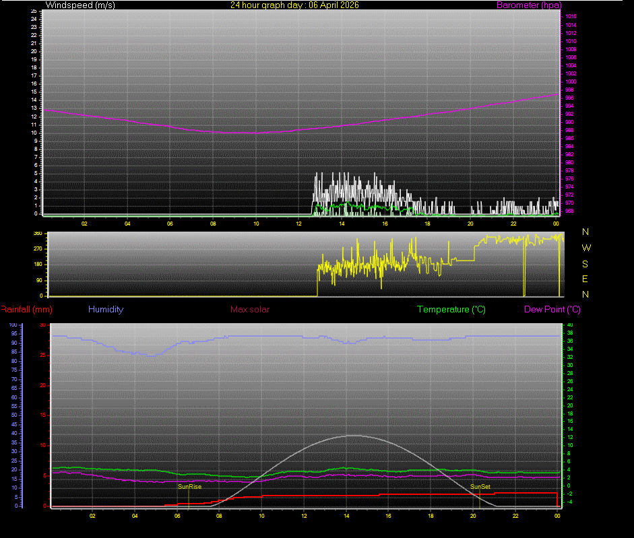
Task: Click the Dew Point (°C) legend label
Action: tap(550, 309)
